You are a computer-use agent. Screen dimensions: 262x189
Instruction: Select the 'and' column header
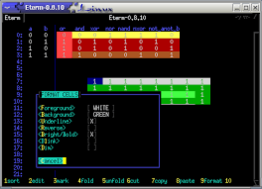pos(79,29)
